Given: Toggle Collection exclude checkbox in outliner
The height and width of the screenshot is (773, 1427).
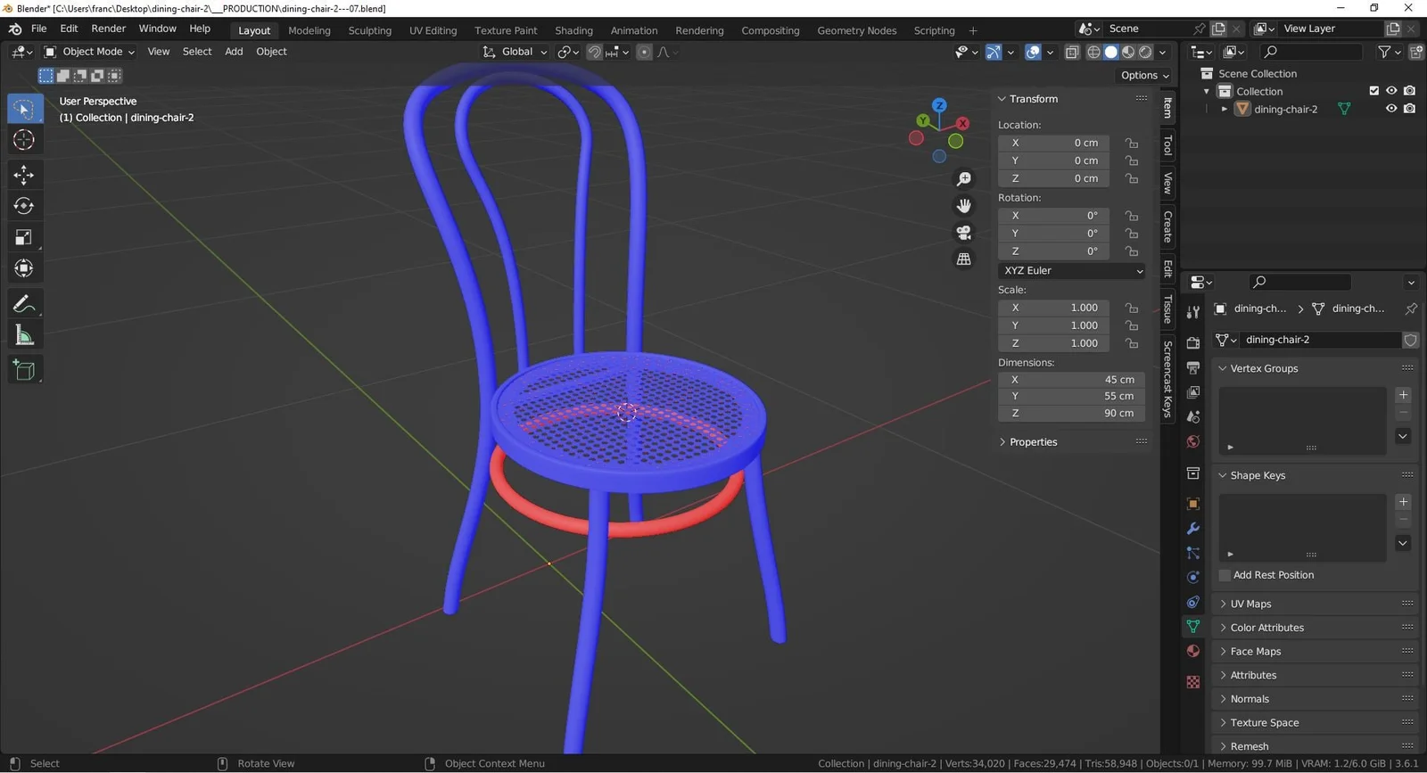Looking at the screenshot, I should pos(1373,91).
